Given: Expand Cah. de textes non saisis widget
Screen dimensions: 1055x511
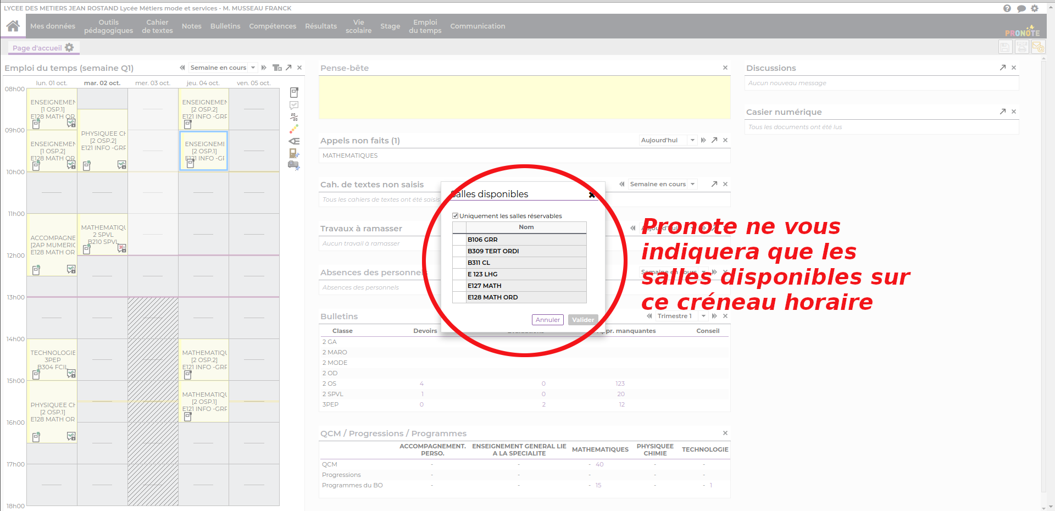Looking at the screenshot, I should pos(714,184).
